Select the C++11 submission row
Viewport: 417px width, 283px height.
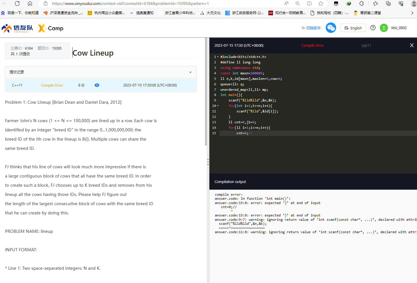(101, 85)
